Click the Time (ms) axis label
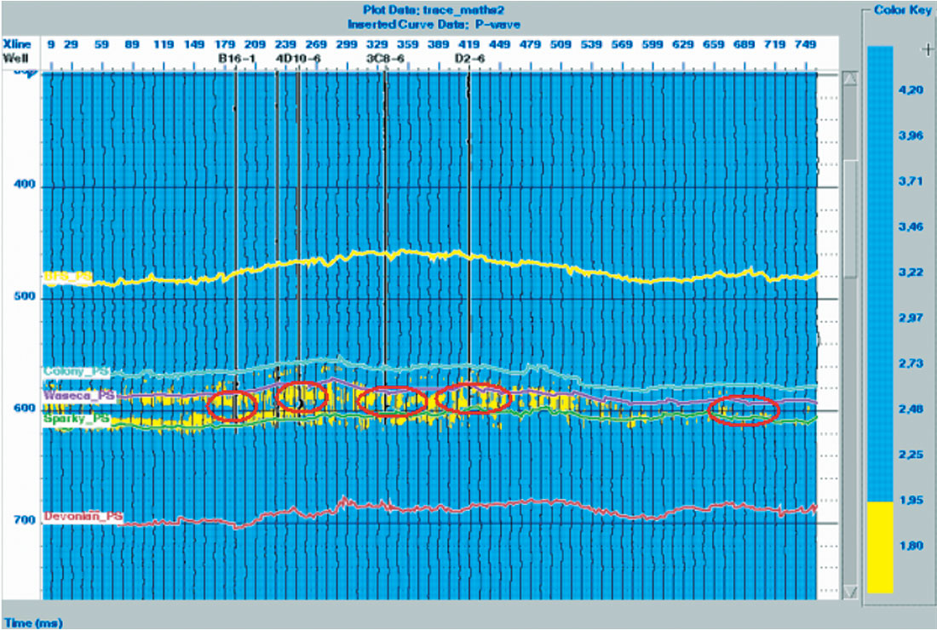The width and height of the screenshot is (937, 630). click(x=32, y=623)
